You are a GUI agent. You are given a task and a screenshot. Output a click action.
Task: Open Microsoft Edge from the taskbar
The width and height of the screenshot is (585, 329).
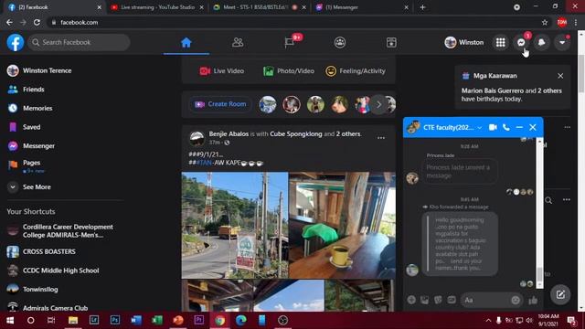pyautogui.click(x=241, y=320)
